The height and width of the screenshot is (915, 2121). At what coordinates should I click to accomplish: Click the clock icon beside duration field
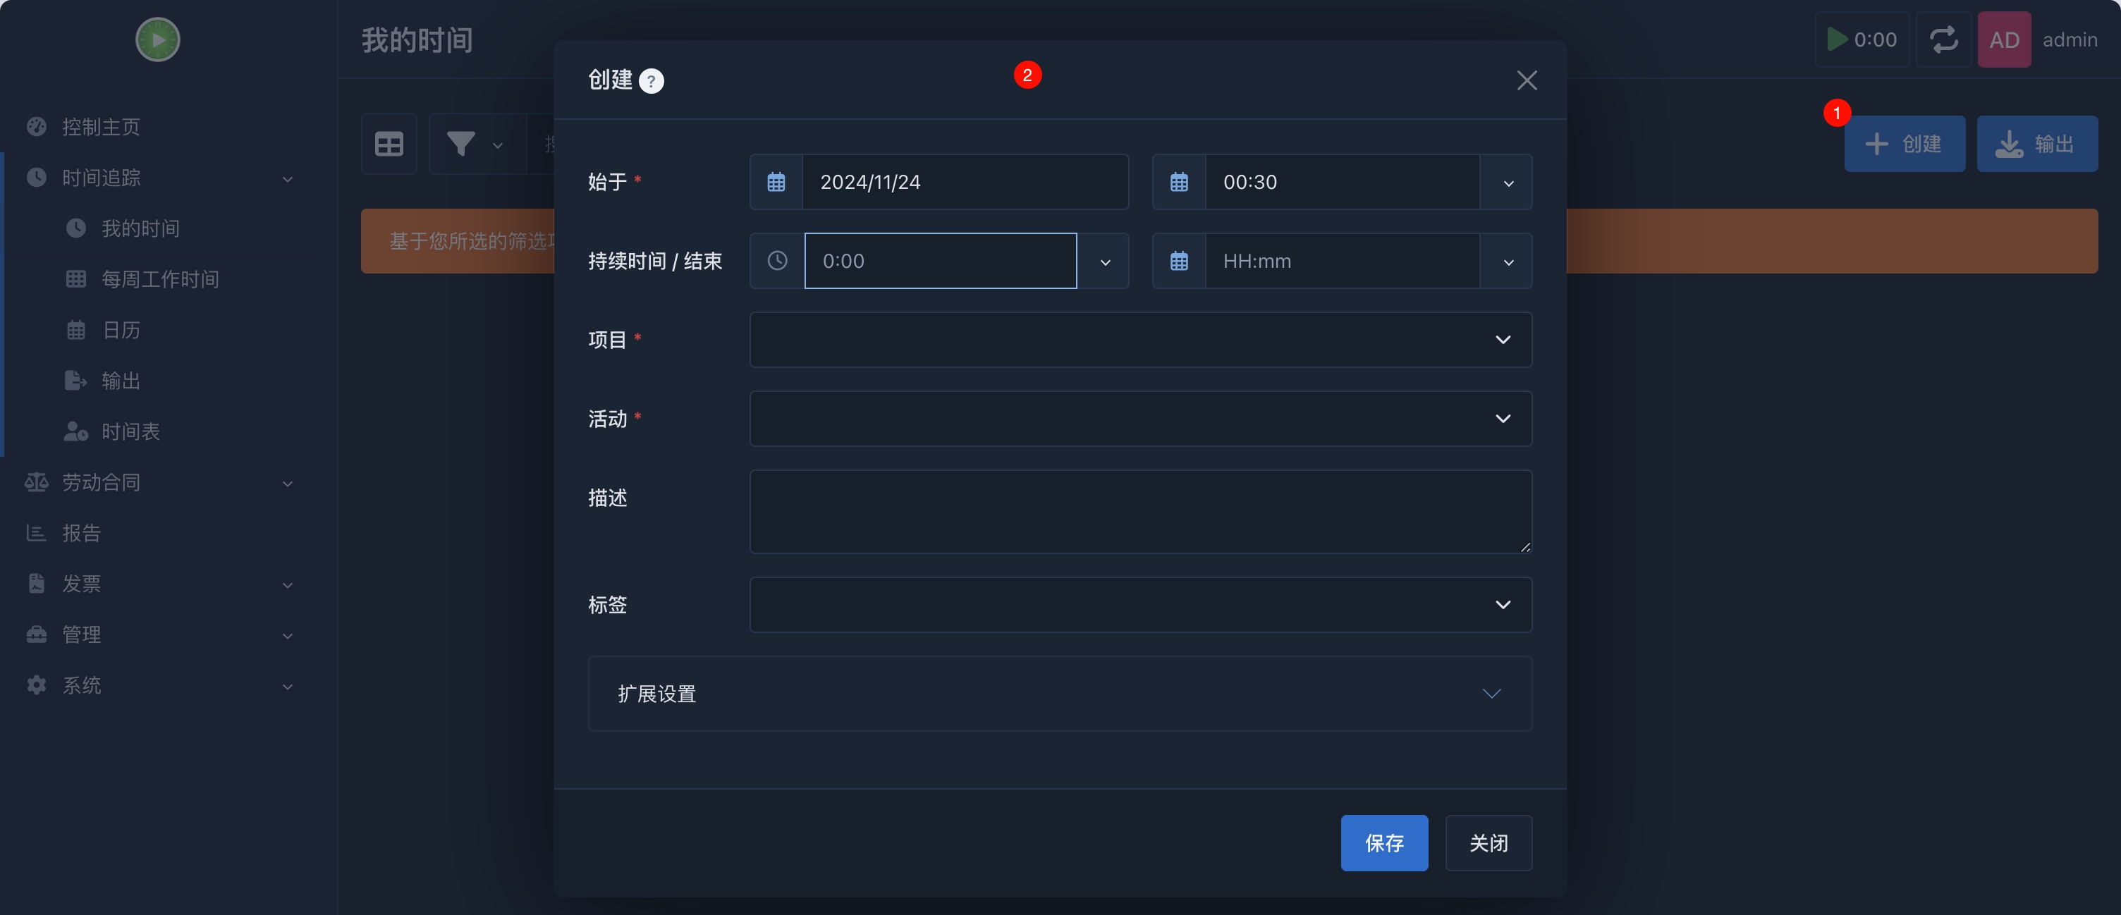pos(776,261)
